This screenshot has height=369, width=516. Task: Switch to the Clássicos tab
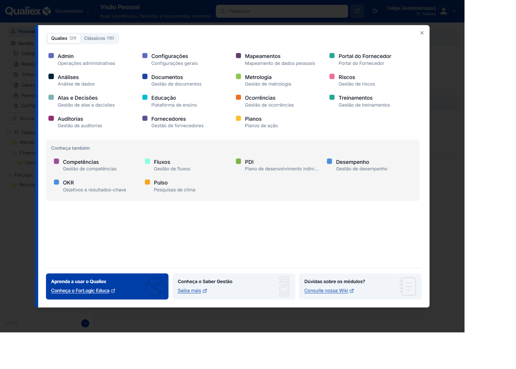click(x=99, y=38)
